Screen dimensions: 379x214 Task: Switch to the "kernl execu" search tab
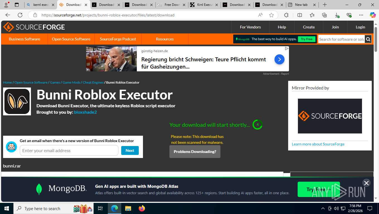point(41,5)
